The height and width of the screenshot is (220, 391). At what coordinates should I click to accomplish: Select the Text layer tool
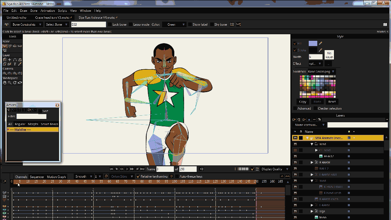[x=15, y=64]
